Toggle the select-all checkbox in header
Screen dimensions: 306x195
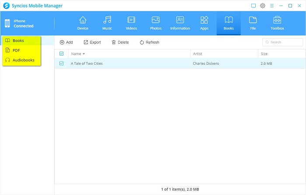tap(61, 53)
